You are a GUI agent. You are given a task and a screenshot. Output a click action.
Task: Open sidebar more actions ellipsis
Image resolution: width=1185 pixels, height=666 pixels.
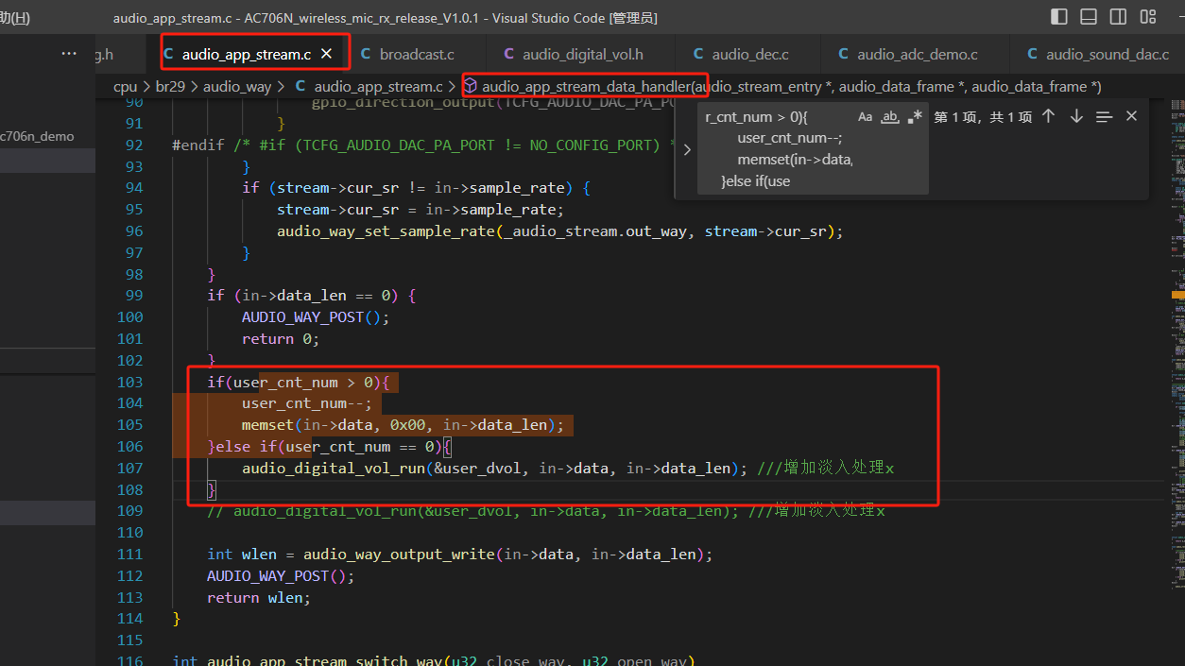[x=69, y=54]
